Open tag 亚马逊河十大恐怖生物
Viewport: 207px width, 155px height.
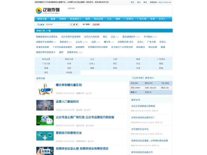(x=122, y=47)
